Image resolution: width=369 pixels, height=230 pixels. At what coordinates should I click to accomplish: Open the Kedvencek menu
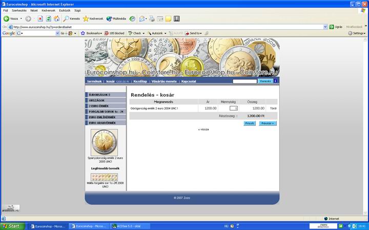point(49,11)
